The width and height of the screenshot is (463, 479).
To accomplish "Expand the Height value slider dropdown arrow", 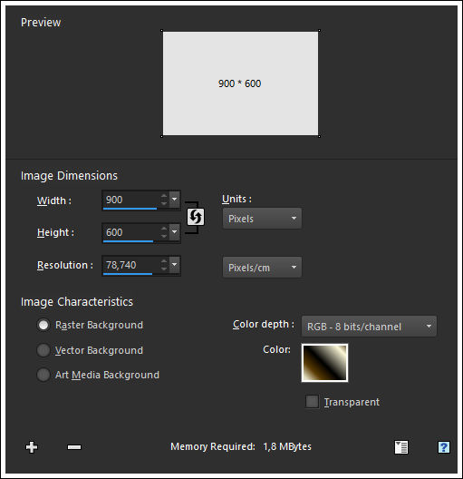I will (x=175, y=232).
